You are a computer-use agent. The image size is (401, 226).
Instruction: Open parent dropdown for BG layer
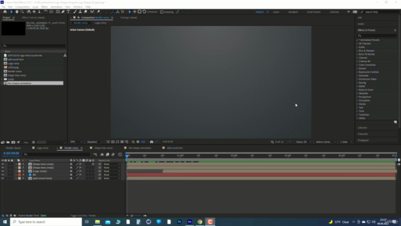pos(112,175)
